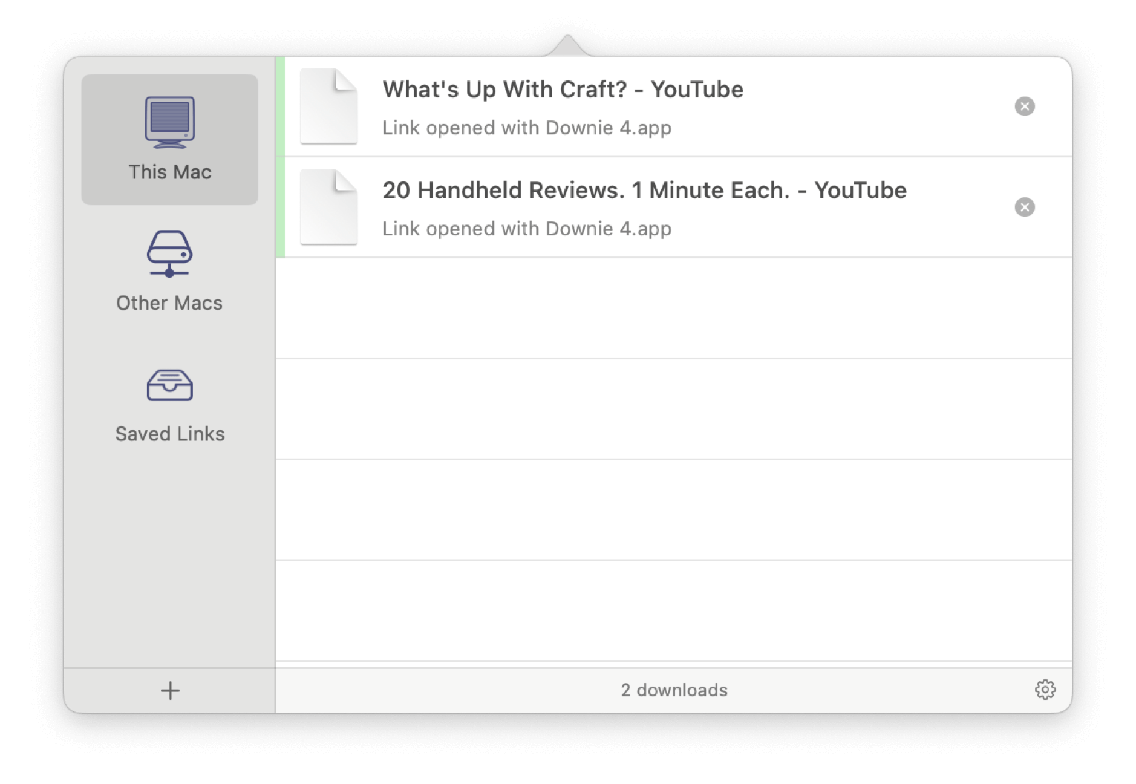Switch to the "Other Macs" label
This screenshot has height=784, width=1136.
pos(169,303)
